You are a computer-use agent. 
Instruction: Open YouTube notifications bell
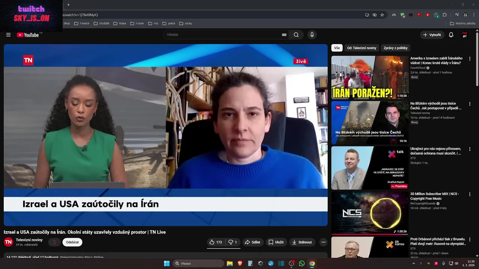pos(451,35)
